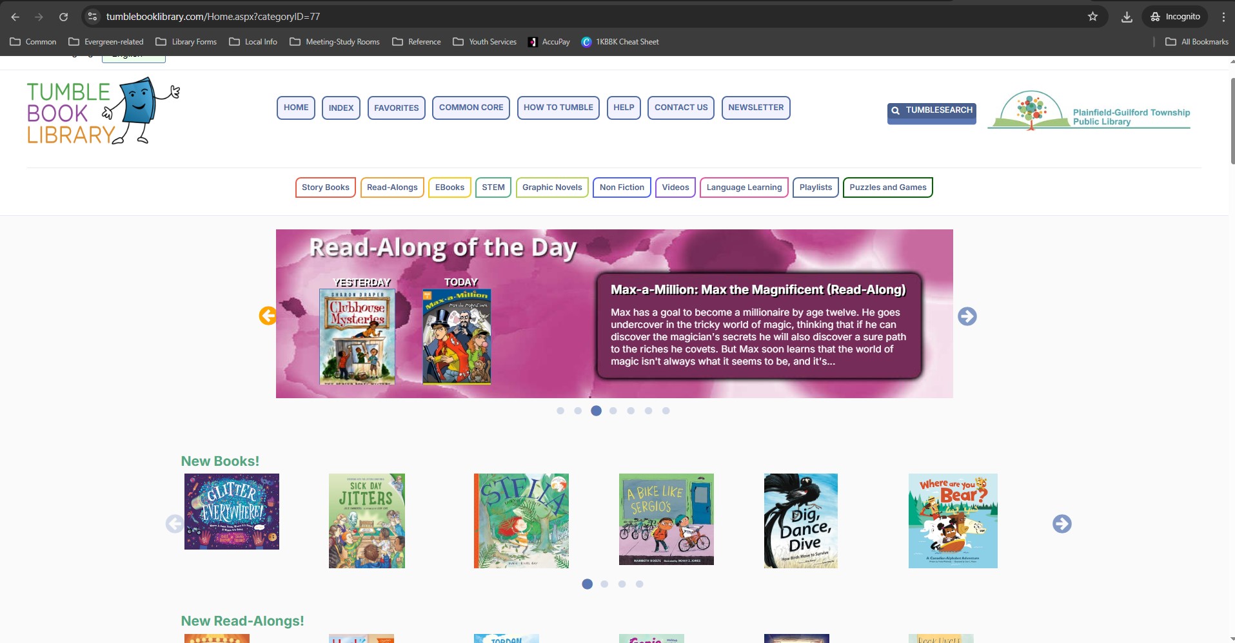This screenshot has width=1235, height=643.
Task: Open Dig, Dance, Dive book cover
Action: 801,521
